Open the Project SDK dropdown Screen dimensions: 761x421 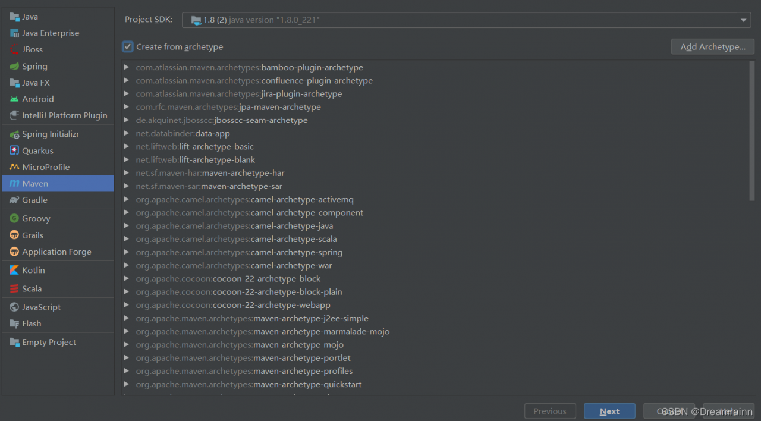tap(744, 20)
